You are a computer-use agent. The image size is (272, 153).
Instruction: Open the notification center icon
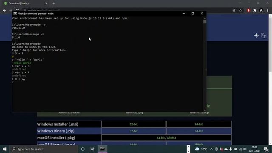pos(266,149)
